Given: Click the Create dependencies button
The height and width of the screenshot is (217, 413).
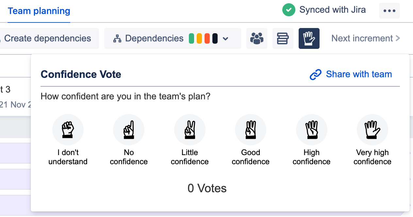Looking at the screenshot, I should point(48,38).
